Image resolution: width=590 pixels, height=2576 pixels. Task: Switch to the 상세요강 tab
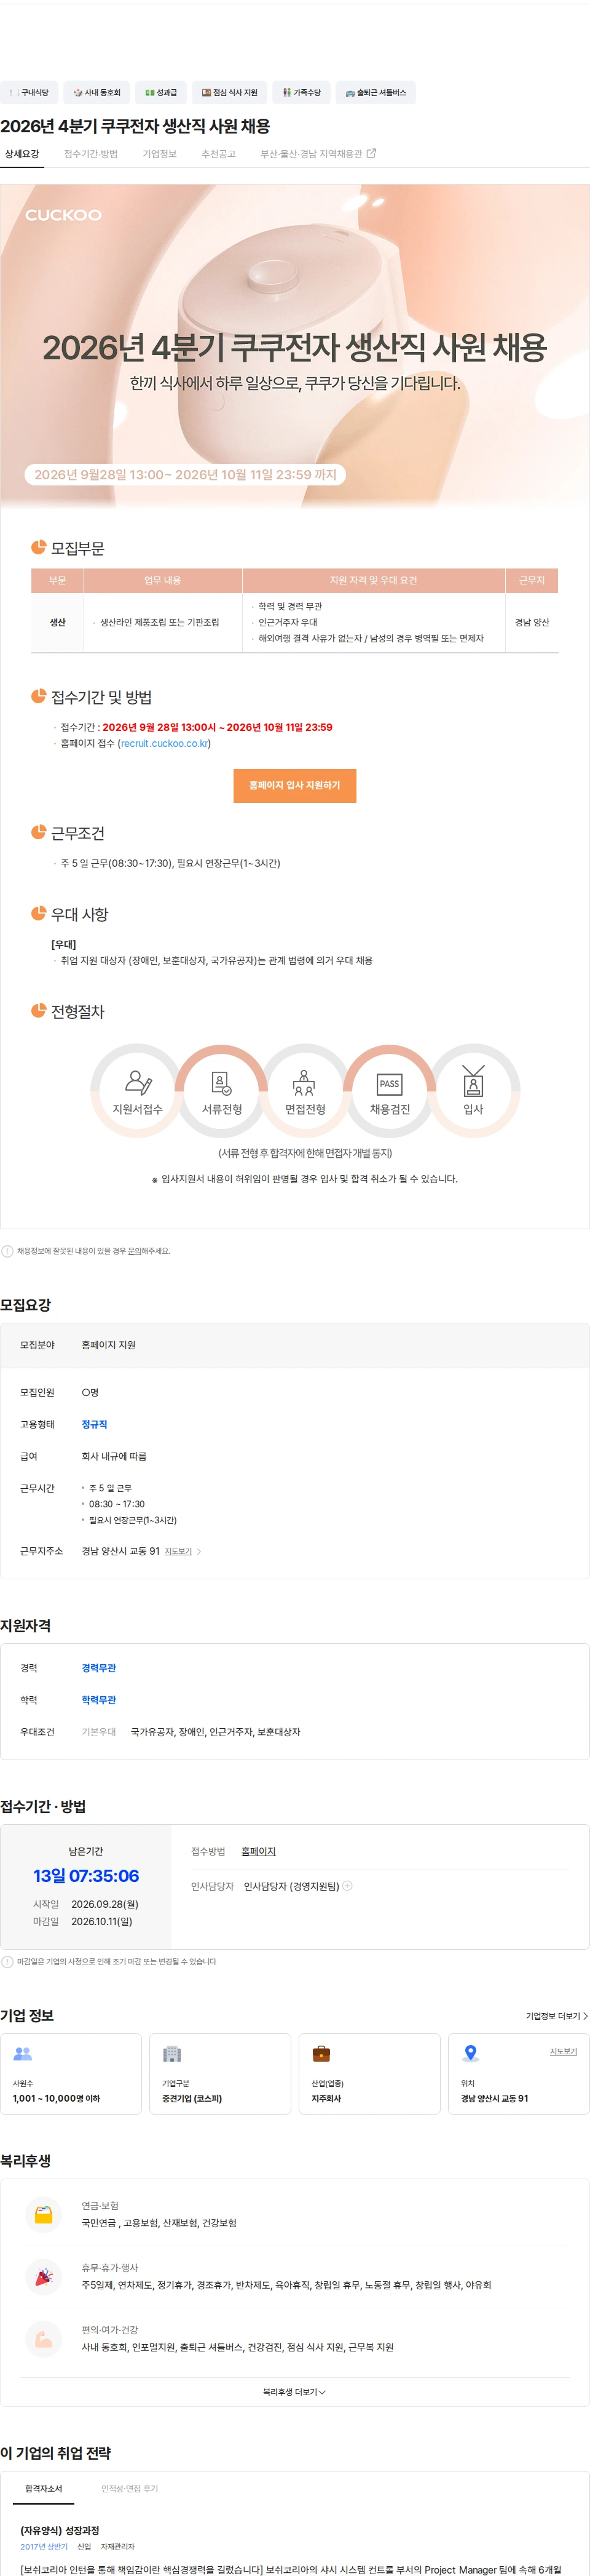[x=22, y=154]
